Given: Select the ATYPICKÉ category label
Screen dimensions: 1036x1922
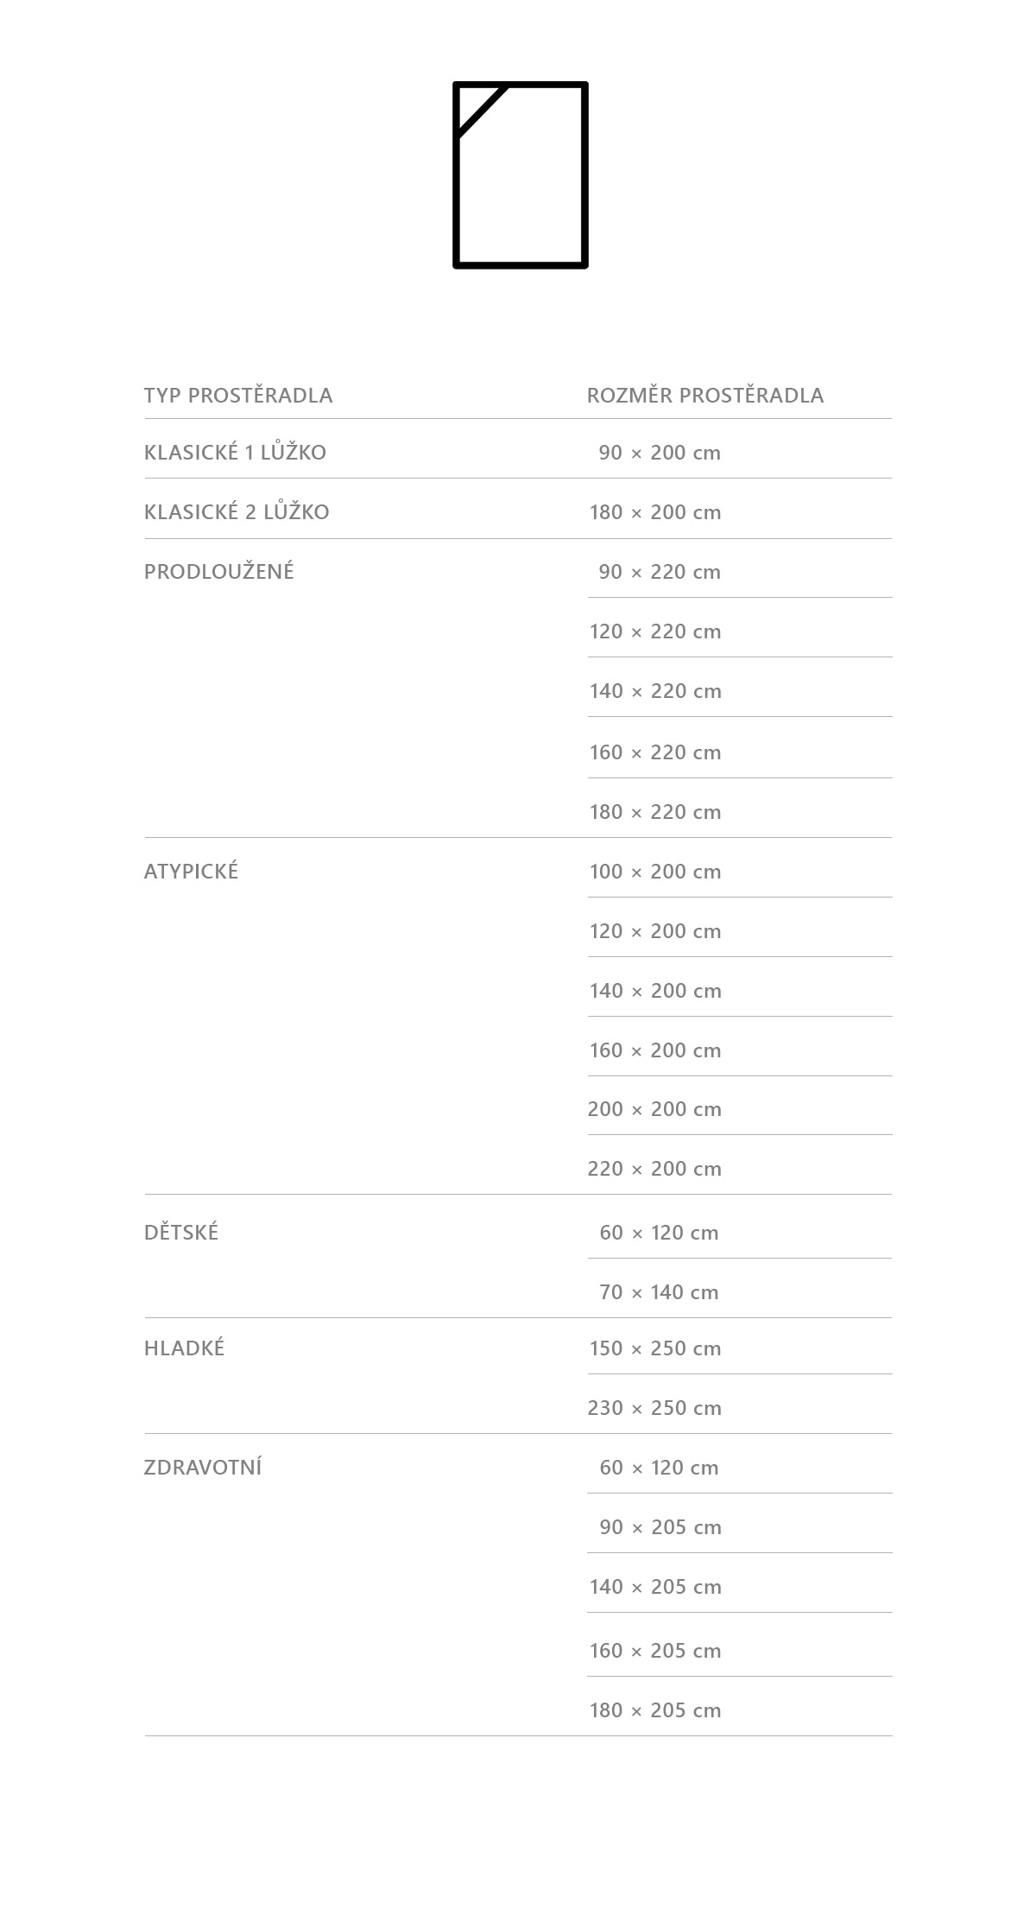Looking at the screenshot, I should click(x=191, y=871).
